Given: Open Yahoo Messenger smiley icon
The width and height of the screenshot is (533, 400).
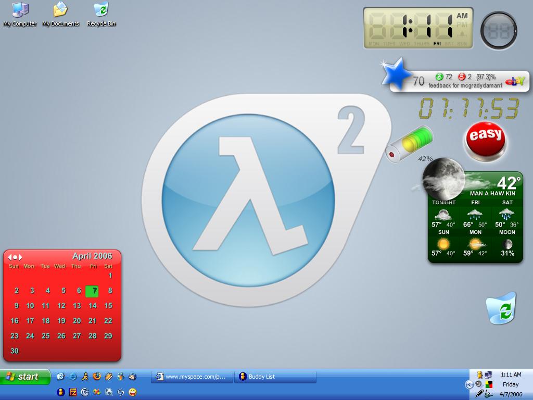Looking at the screenshot, I should pos(133,392).
